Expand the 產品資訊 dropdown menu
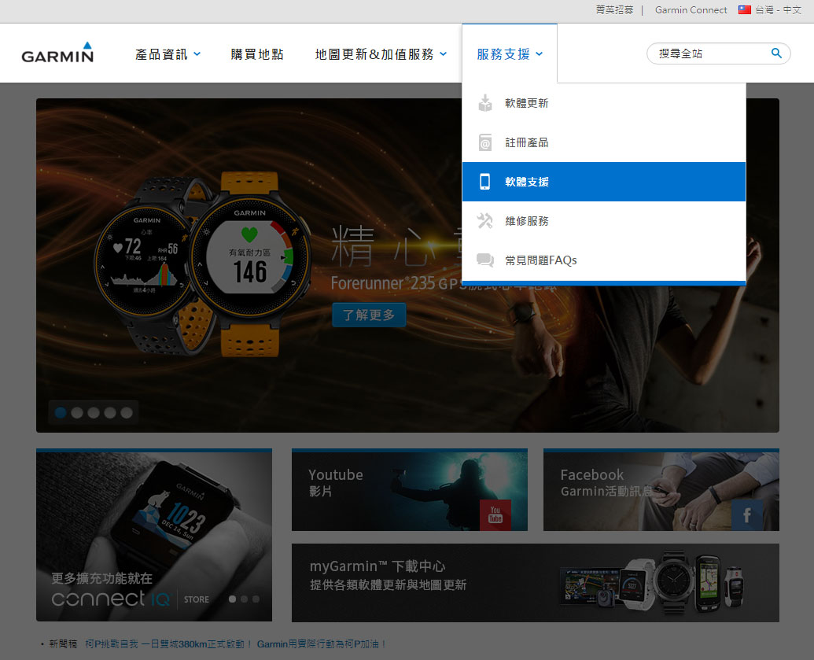Image resolution: width=814 pixels, height=660 pixels. click(168, 54)
